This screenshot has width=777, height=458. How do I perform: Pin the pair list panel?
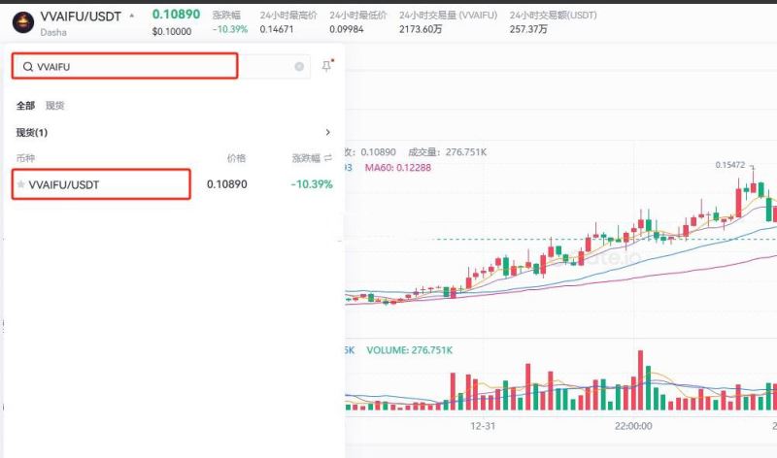click(326, 66)
